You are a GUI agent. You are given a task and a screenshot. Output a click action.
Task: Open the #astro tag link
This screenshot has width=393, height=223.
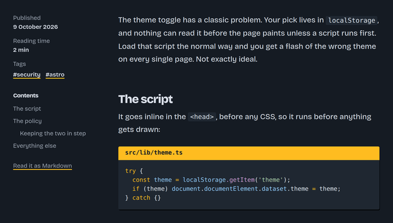pyautogui.click(x=55, y=75)
